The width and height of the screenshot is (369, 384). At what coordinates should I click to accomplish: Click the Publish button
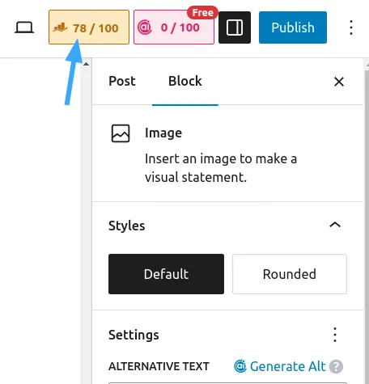pos(293,27)
